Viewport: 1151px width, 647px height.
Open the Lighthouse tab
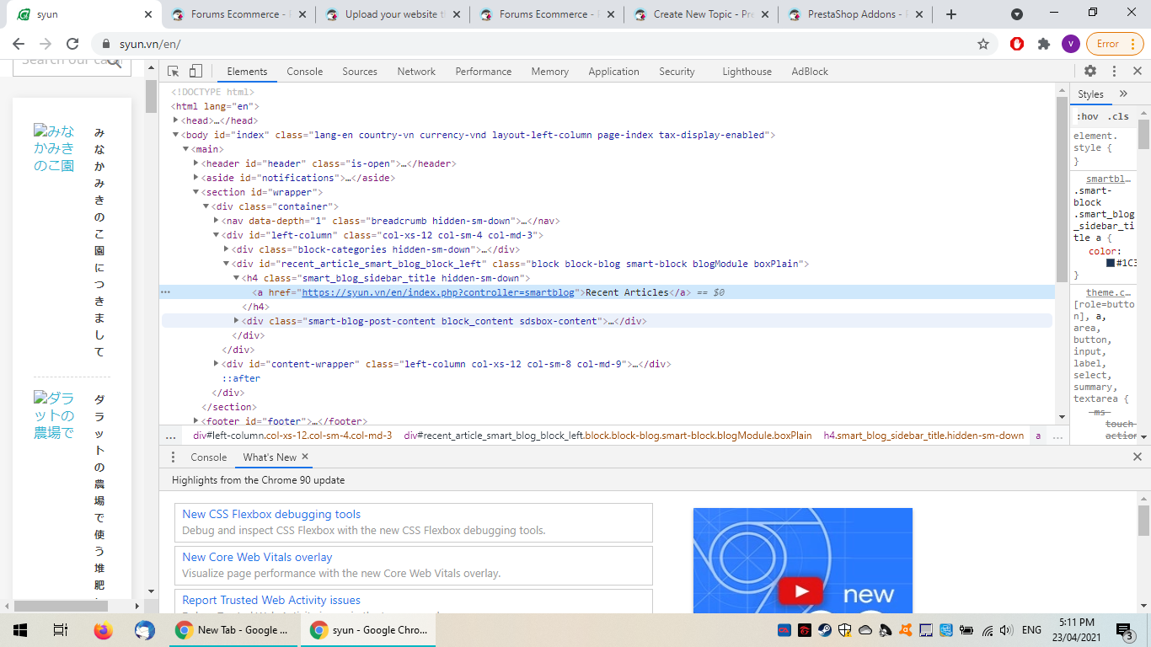coord(747,72)
